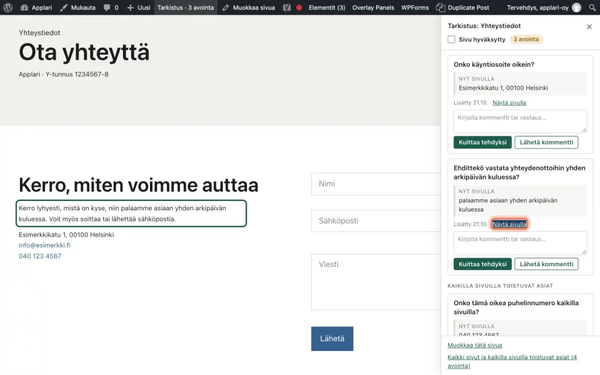The width and height of the screenshot is (600, 375).
Task: Click the 3 avointa badge
Action: [526, 39]
